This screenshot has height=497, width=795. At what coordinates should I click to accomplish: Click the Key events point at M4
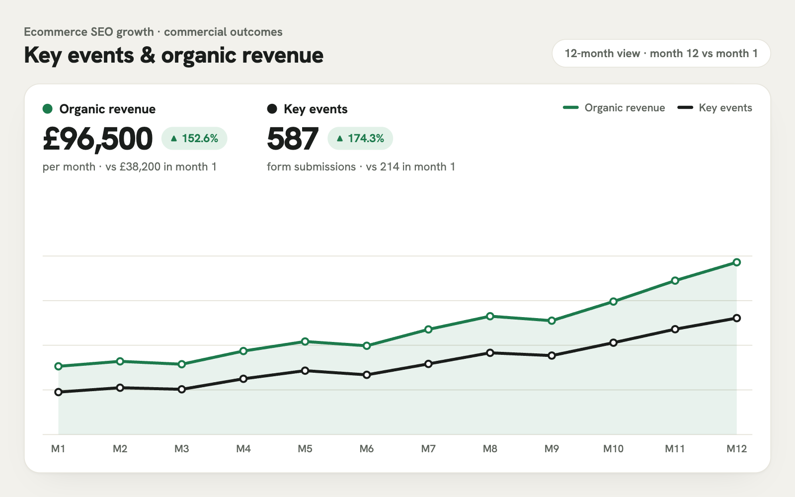243,379
